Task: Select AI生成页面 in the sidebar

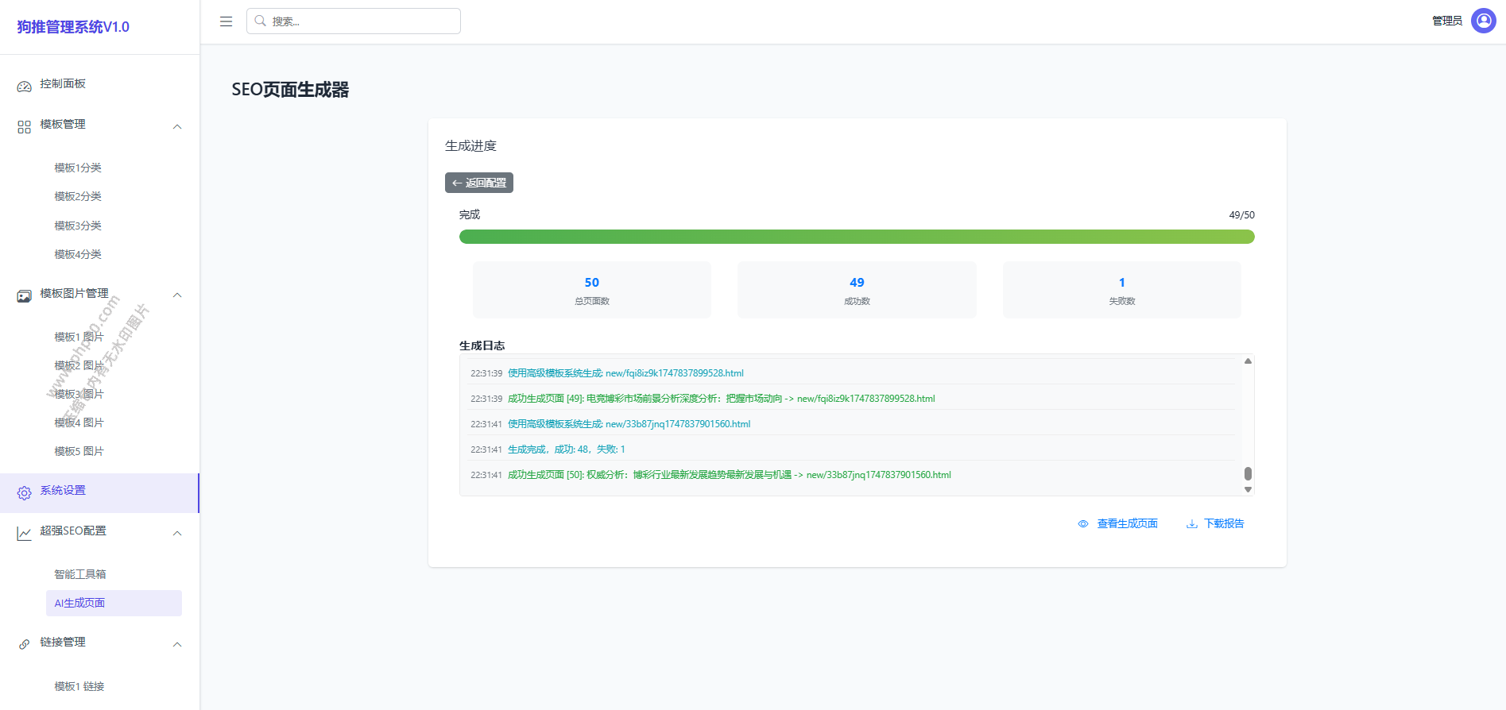Action: (80, 603)
